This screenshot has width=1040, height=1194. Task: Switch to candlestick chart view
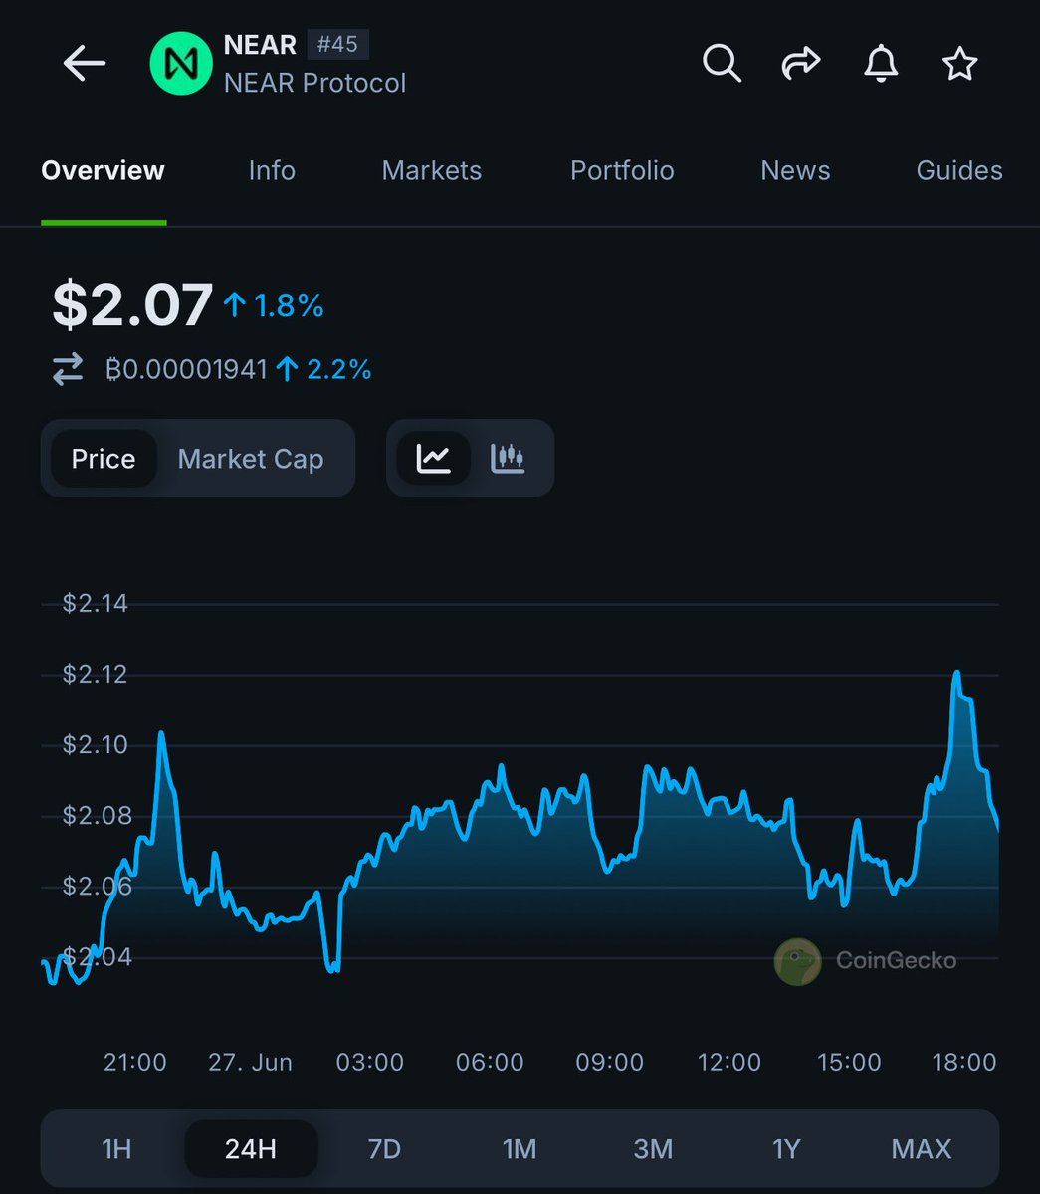508,459
